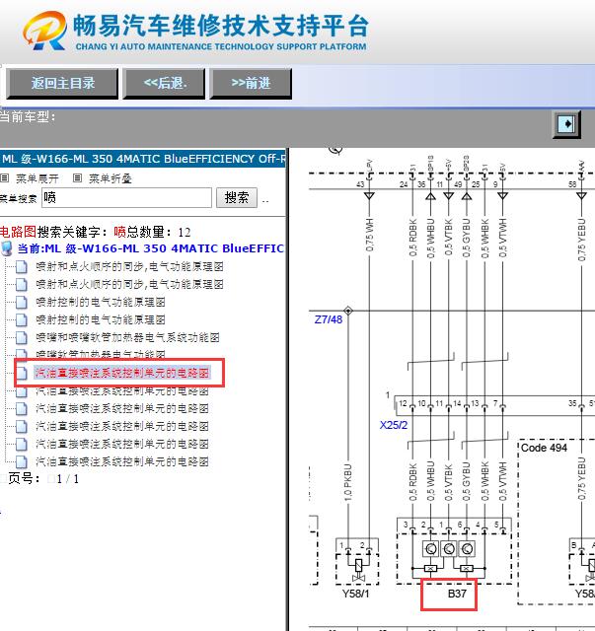The height and width of the screenshot is (631, 595).
Task: Click the Y58/1 component label
Action: pos(355,594)
